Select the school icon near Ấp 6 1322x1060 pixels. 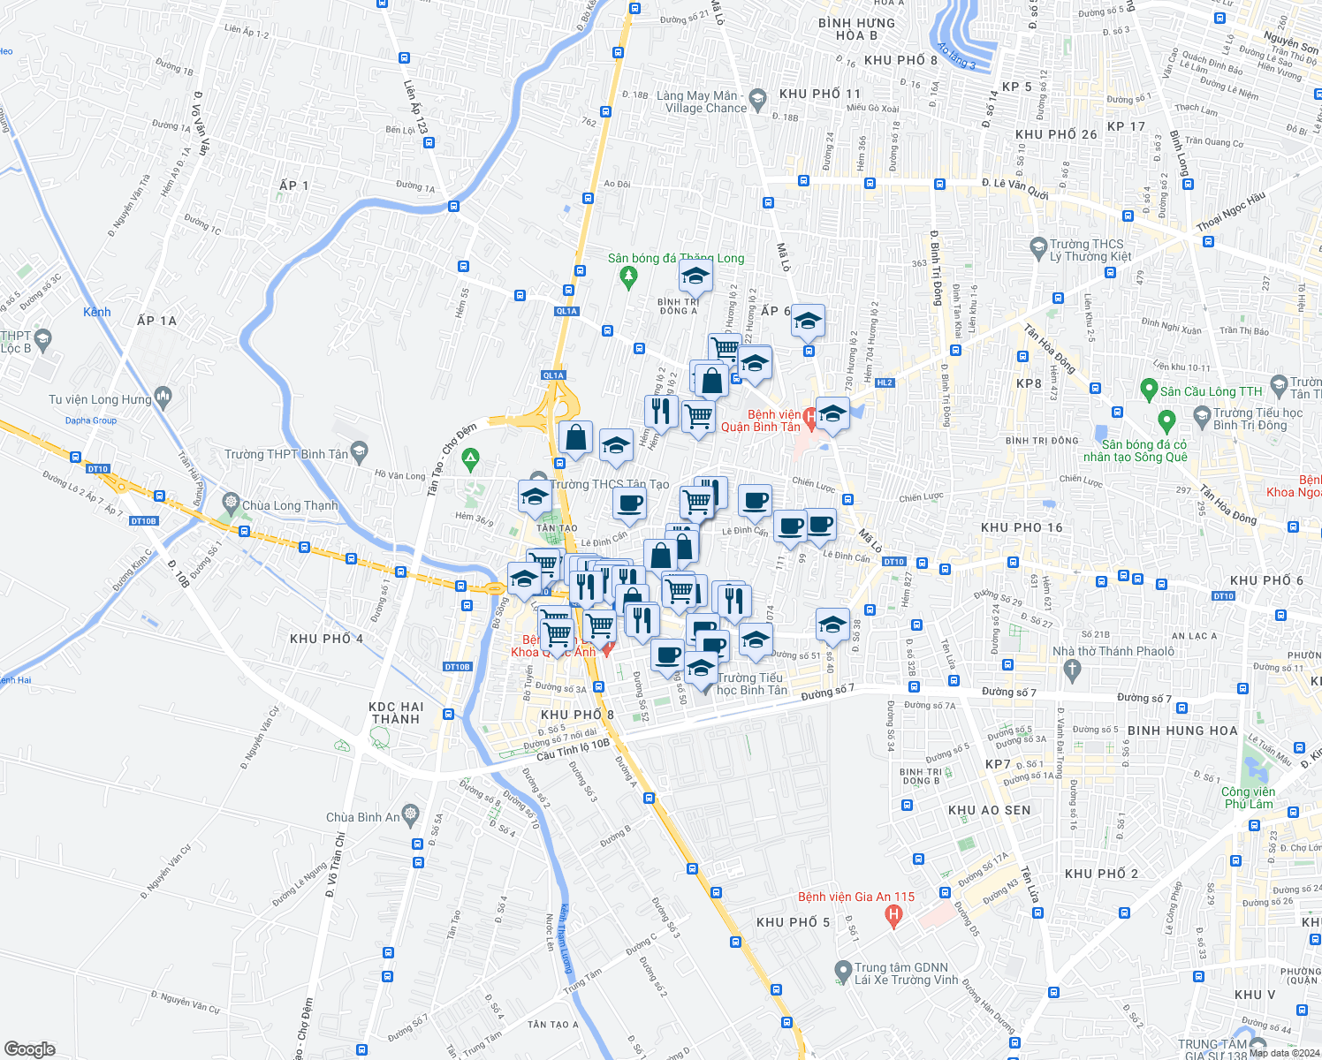[x=809, y=322]
